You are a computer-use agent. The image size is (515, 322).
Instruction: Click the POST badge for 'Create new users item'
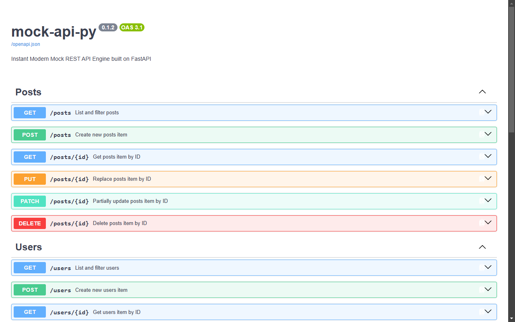coord(30,290)
